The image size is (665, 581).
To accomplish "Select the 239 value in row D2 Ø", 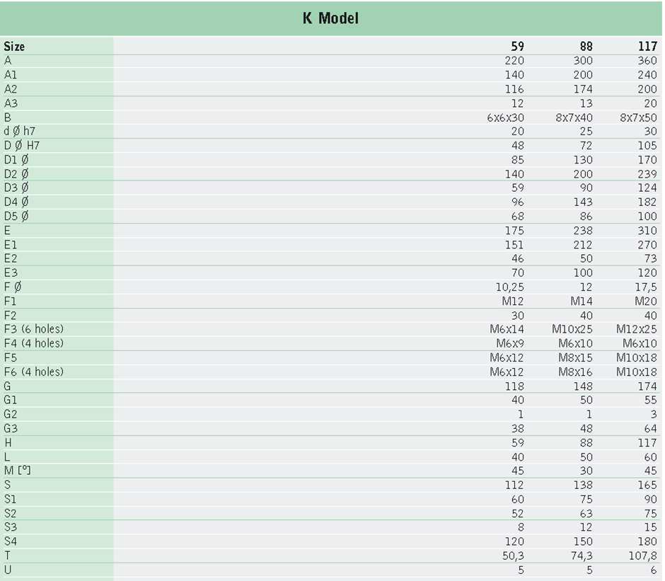I will pyautogui.click(x=647, y=173).
